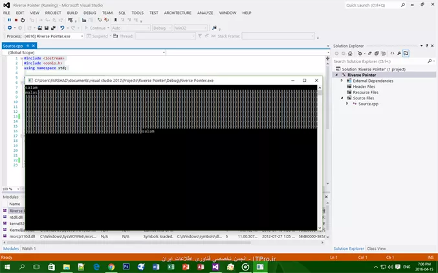438x273 pixels.
Task: Open Photoshop from taskbar
Action: coord(126,267)
